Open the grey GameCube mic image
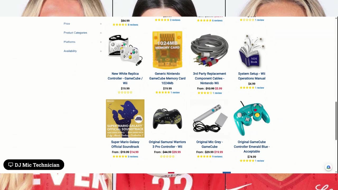The image size is (338, 190). coord(209,118)
